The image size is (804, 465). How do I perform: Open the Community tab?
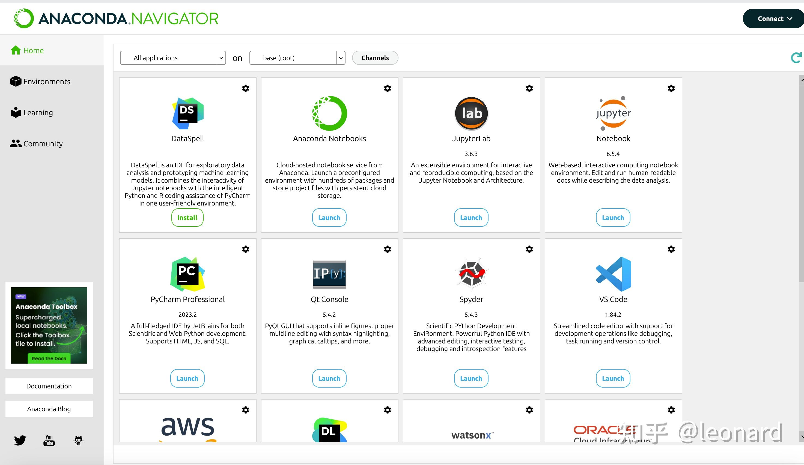43,144
